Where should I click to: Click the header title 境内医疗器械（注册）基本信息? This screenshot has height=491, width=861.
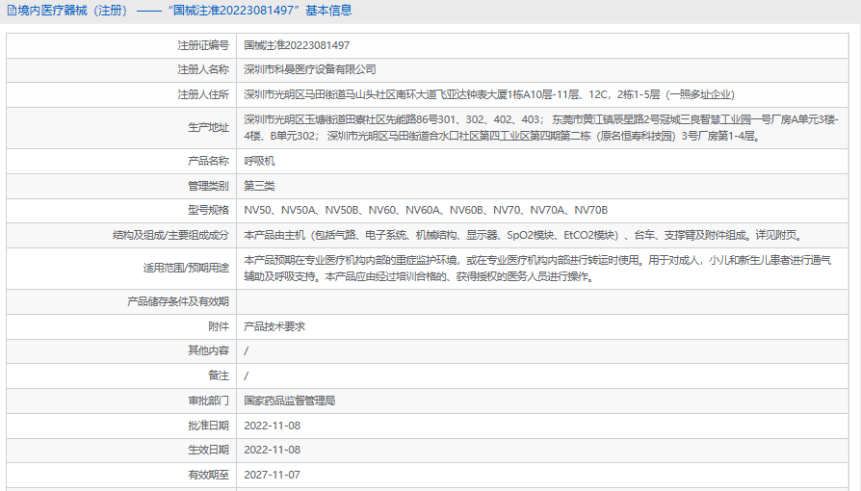click(x=185, y=11)
